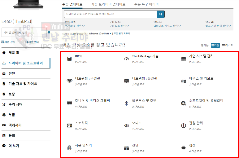Switch results to 리스트 list view

coord(228,45)
